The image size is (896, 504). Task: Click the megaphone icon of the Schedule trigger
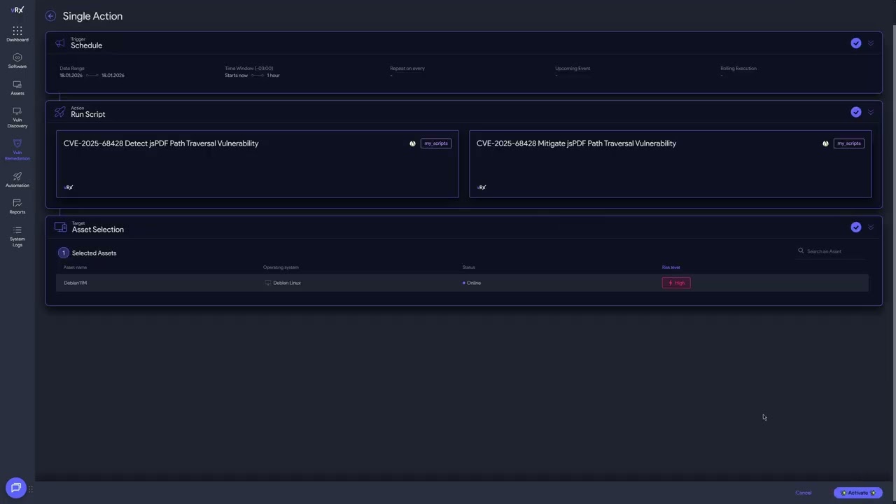pos(59,43)
